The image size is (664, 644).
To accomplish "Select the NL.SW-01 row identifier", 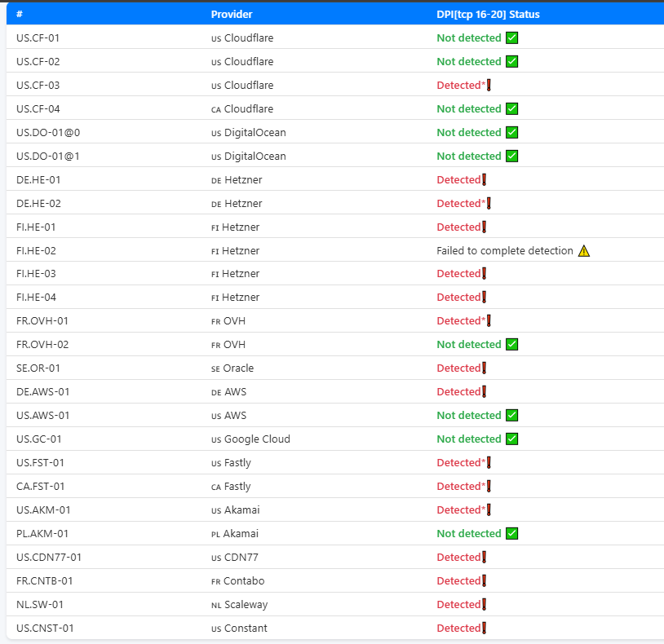I will 40,605.
